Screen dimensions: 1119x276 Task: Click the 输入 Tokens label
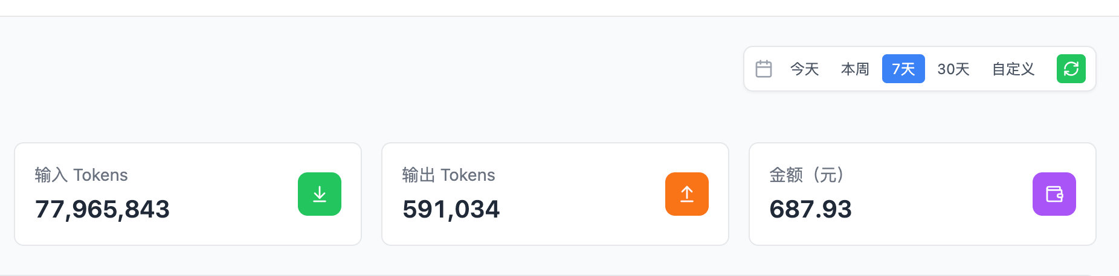82,175
